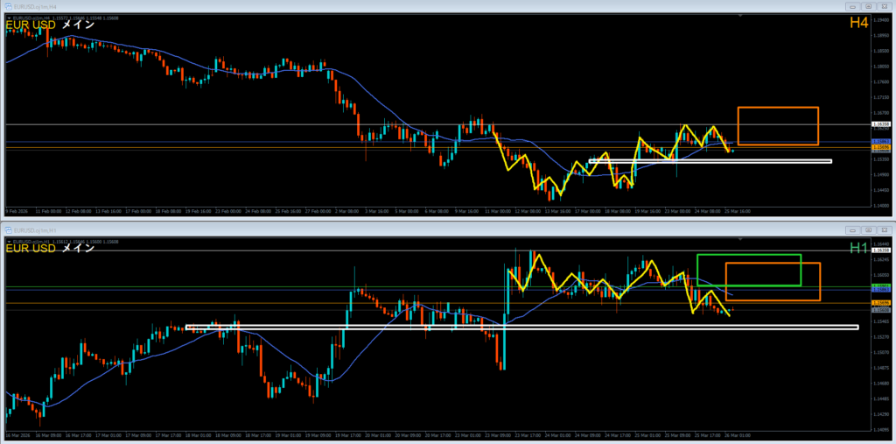Screen dimensions: 896x444
Task: Click the white 1.16358 price label in the H4 chart
Action: (x=880, y=124)
